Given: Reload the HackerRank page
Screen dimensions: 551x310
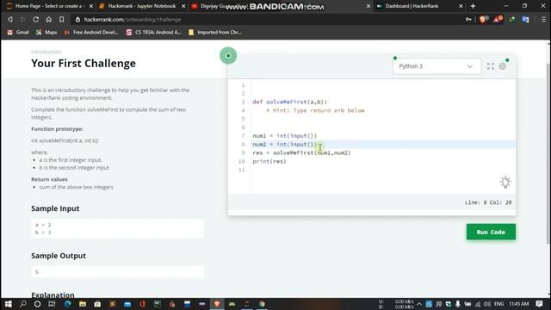Looking at the screenshot, I should [35, 19].
